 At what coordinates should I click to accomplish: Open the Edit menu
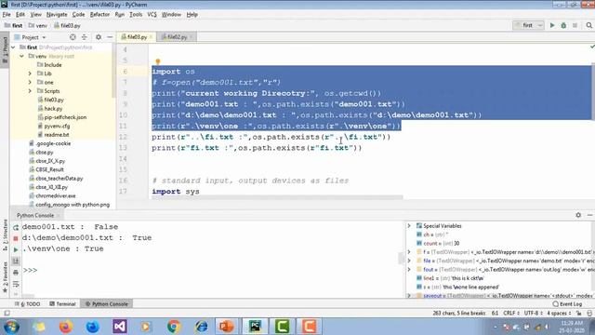click(x=20, y=15)
